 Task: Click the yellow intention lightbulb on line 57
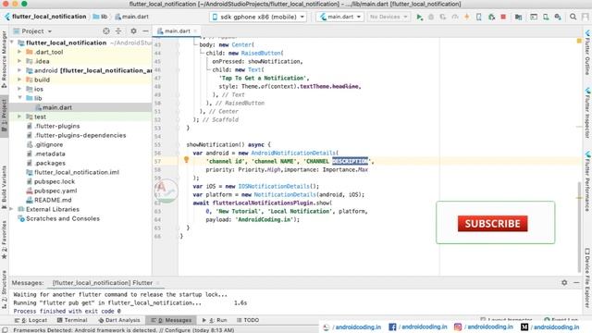186,160
